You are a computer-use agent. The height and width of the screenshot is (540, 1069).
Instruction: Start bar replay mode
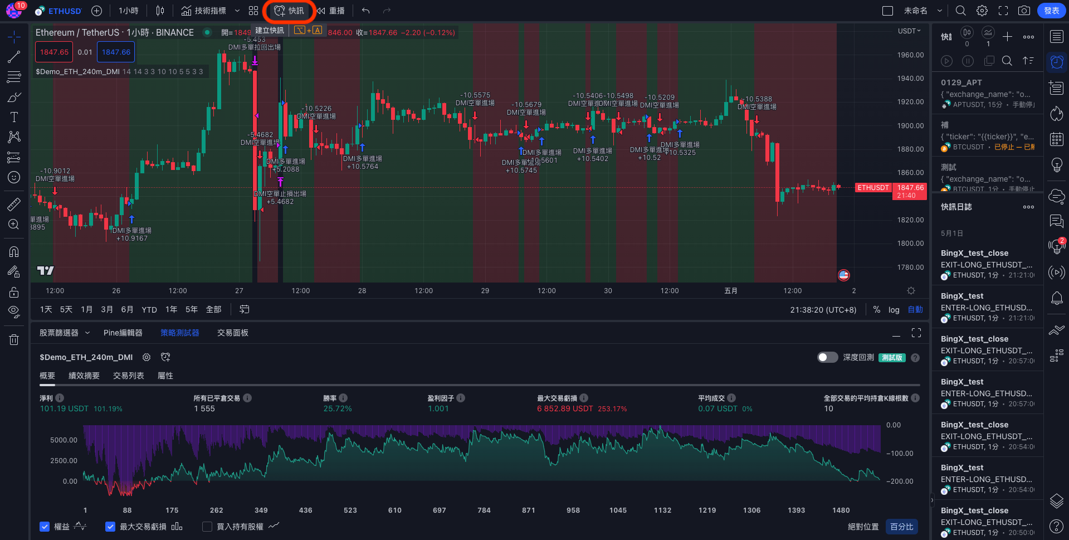(330, 11)
